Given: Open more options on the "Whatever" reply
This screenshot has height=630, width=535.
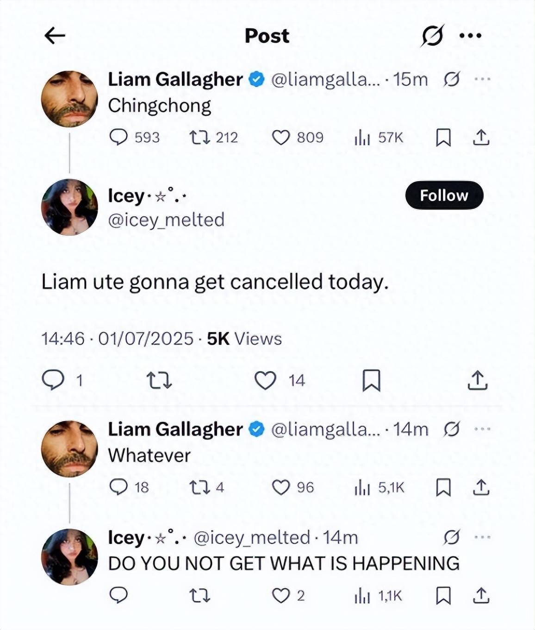Looking at the screenshot, I should [482, 429].
